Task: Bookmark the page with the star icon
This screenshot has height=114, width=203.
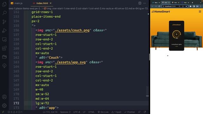Action: pos(186,6)
